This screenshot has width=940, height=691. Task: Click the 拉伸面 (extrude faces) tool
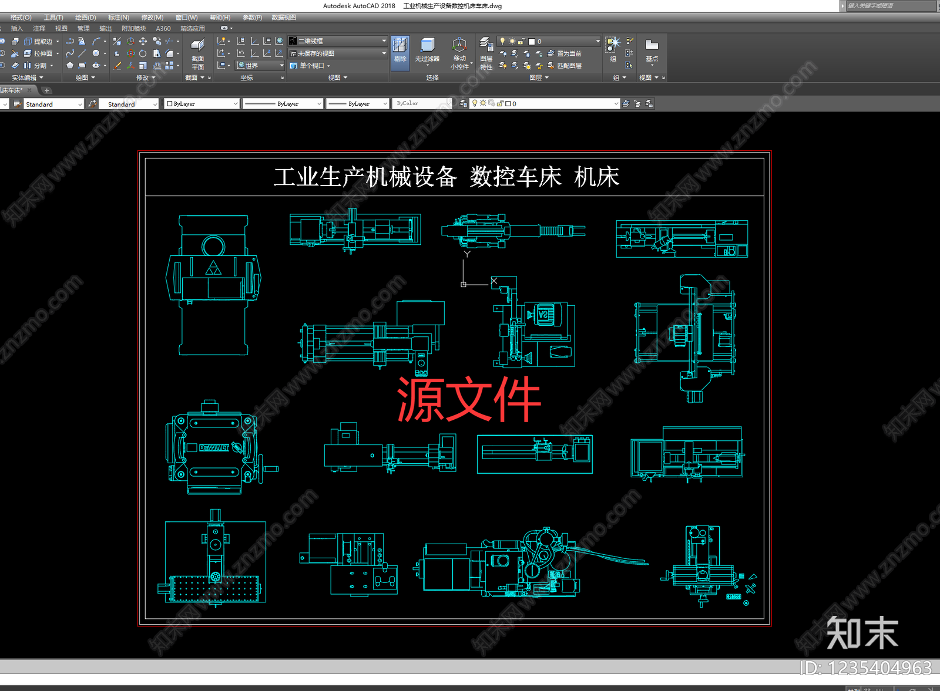[x=38, y=53]
